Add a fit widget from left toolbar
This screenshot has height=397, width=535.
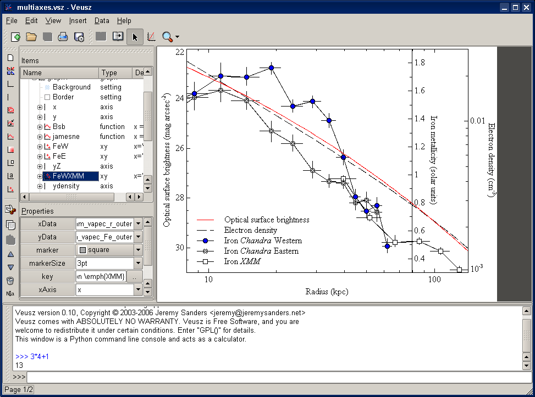10,123
